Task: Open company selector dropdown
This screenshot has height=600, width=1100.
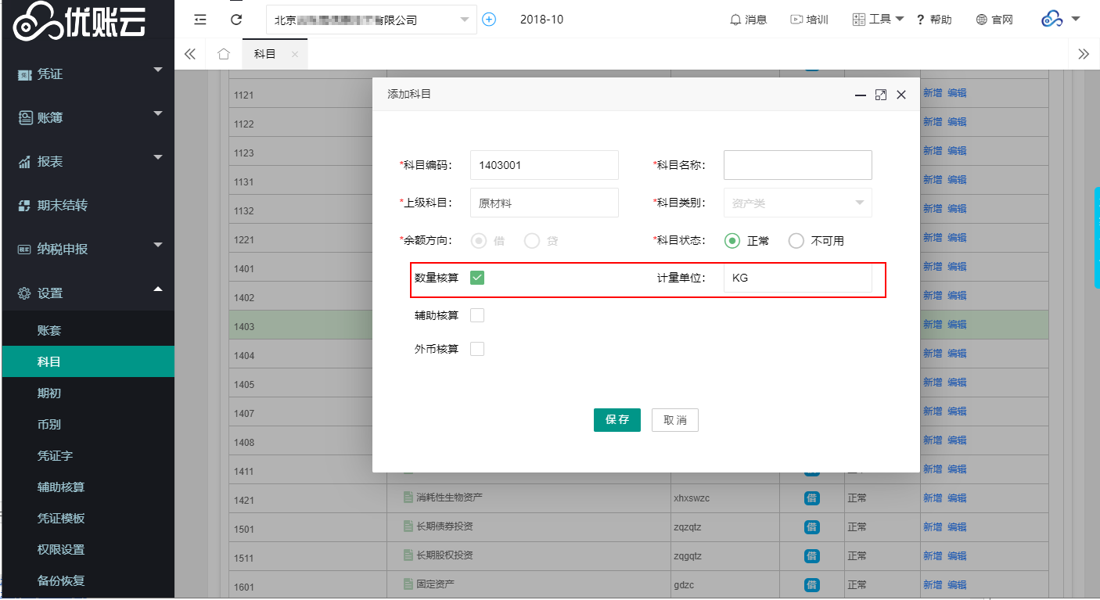Action: [x=372, y=20]
